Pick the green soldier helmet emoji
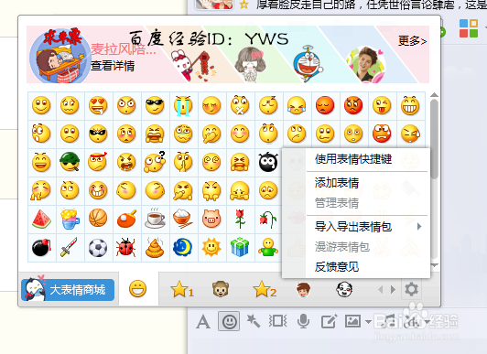The width and height of the screenshot is (487, 354). (x=70, y=162)
